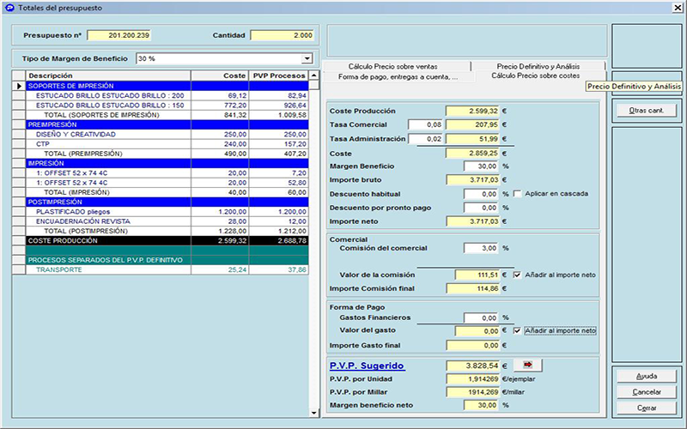
Task: Click the Tasa Comercial rate field 0,08
Action: (x=425, y=124)
